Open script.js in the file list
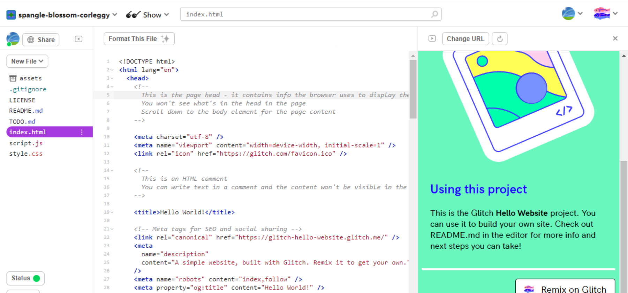 point(26,143)
